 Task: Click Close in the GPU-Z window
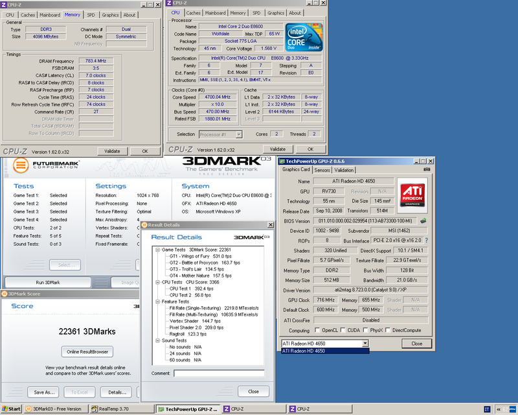tap(417, 344)
